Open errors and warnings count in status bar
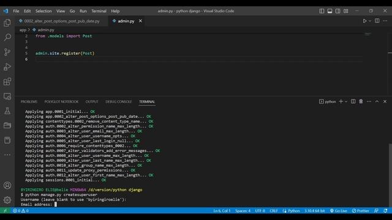The height and width of the screenshot is (220, 392). click(21, 211)
